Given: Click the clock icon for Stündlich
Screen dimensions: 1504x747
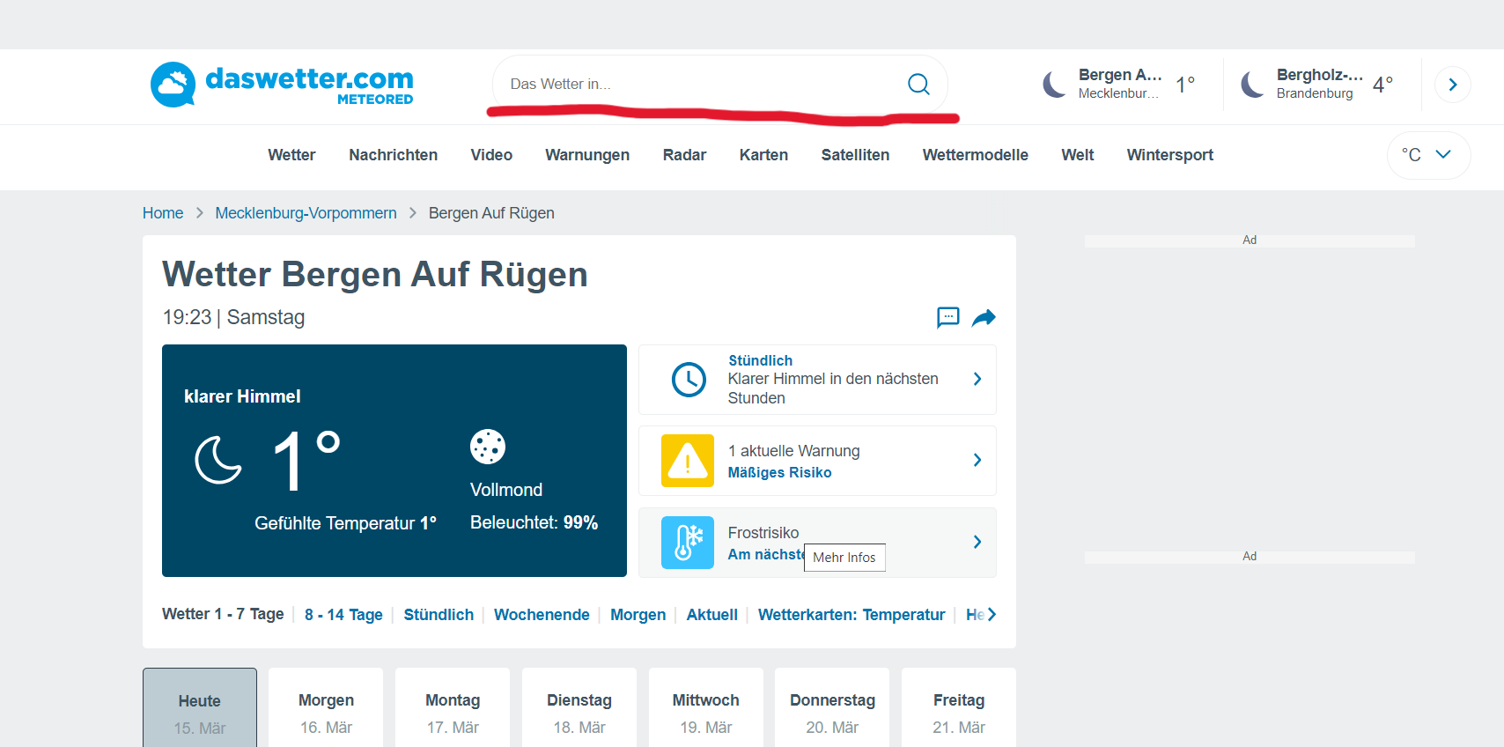Looking at the screenshot, I should (689, 380).
